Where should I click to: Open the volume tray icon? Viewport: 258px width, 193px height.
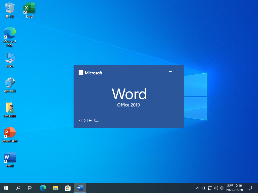point(216,188)
